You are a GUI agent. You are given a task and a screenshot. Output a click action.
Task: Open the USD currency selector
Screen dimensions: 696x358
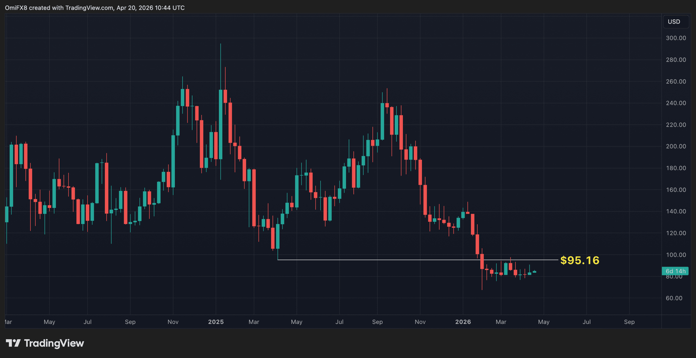tap(674, 22)
